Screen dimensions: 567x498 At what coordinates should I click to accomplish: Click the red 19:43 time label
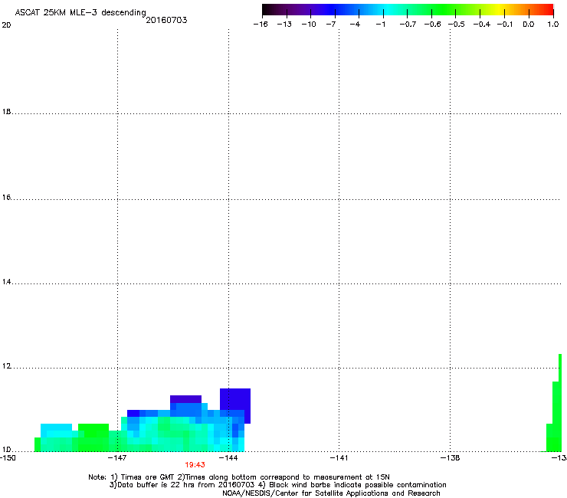tap(195, 465)
